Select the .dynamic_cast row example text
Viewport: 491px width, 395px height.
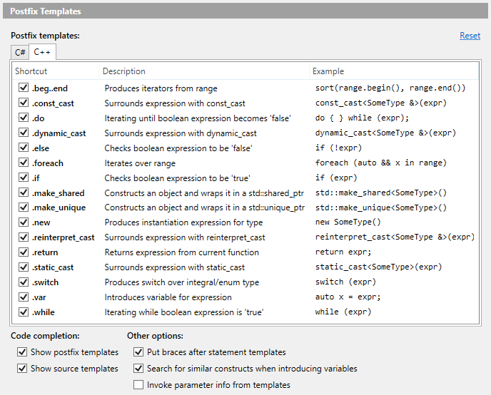tap(385, 133)
